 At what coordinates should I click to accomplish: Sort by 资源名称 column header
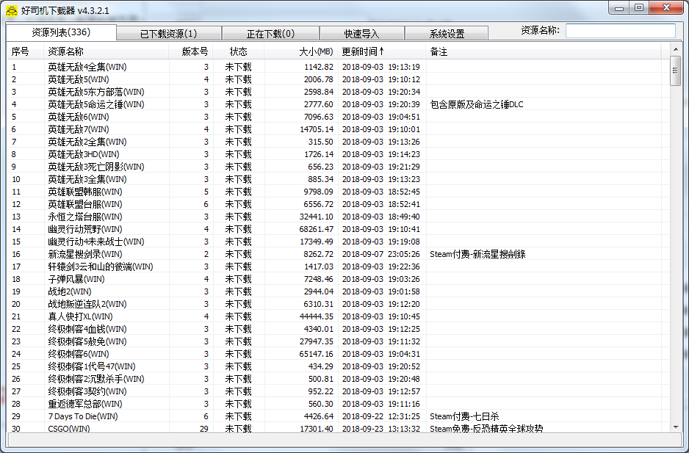pos(107,51)
